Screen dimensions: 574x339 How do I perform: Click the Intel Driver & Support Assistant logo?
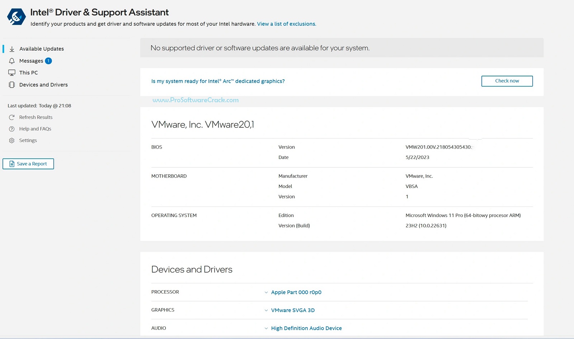click(17, 17)
